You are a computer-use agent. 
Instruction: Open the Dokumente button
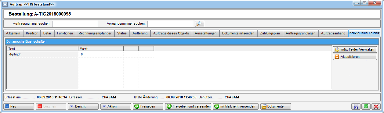point(275,106)
